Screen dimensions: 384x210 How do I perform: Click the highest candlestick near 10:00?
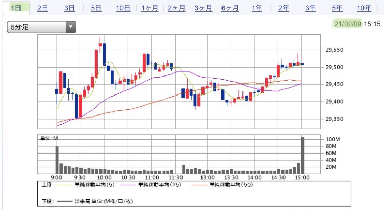(x=100, y=45)
